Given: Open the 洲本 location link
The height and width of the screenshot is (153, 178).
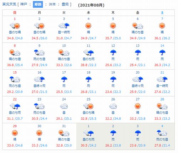Looking at the screenshot, I should tap(52, 5).
